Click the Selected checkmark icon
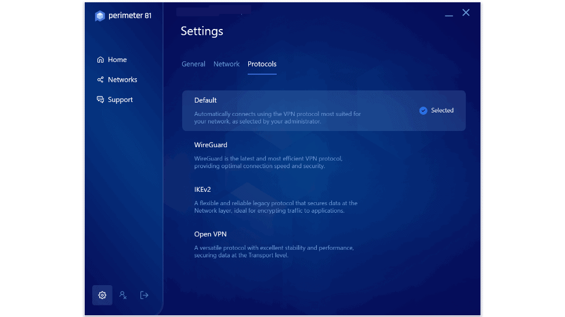 tap(423, 111)
